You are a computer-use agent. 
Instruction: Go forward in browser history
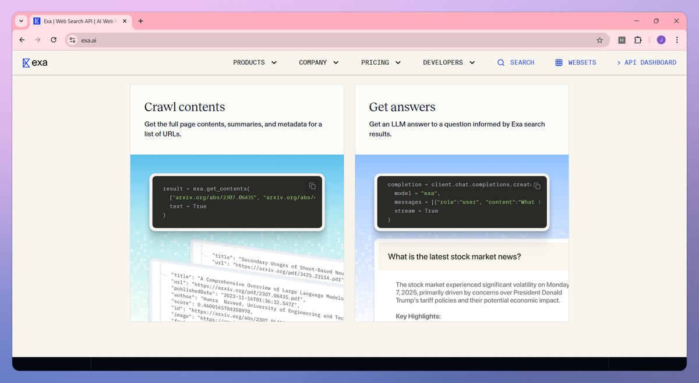[38, 40]
